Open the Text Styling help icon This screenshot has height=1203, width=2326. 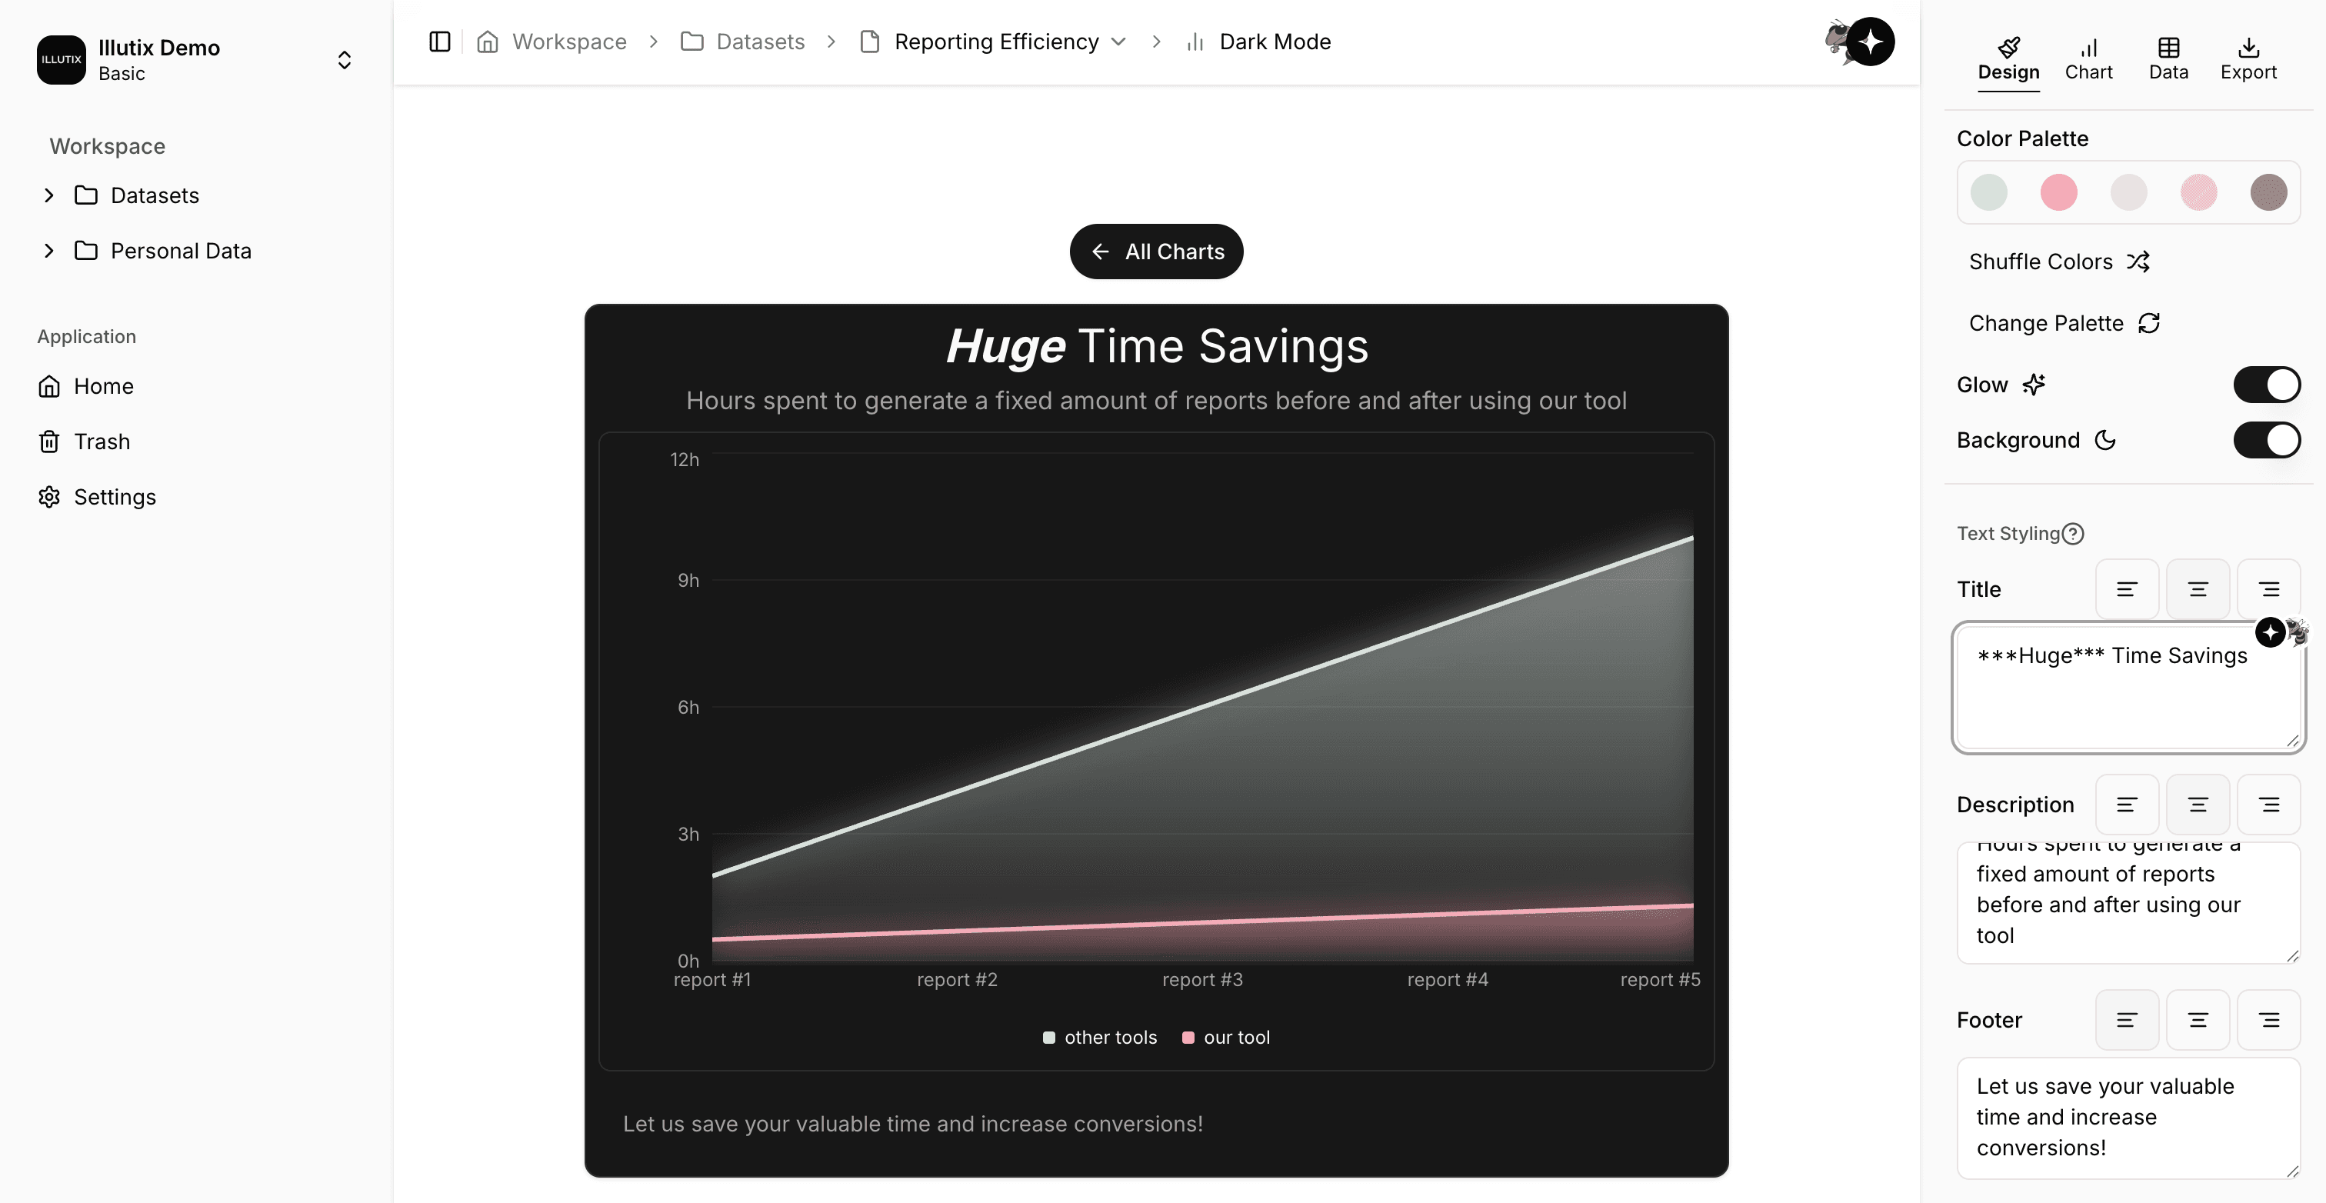coord(2073,534)
